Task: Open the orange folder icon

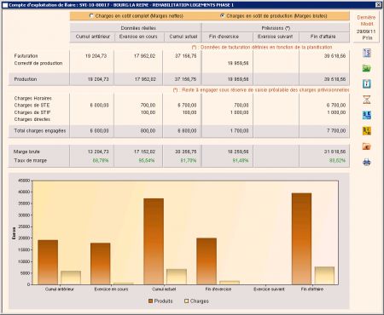Action: [x=367, y=146]
